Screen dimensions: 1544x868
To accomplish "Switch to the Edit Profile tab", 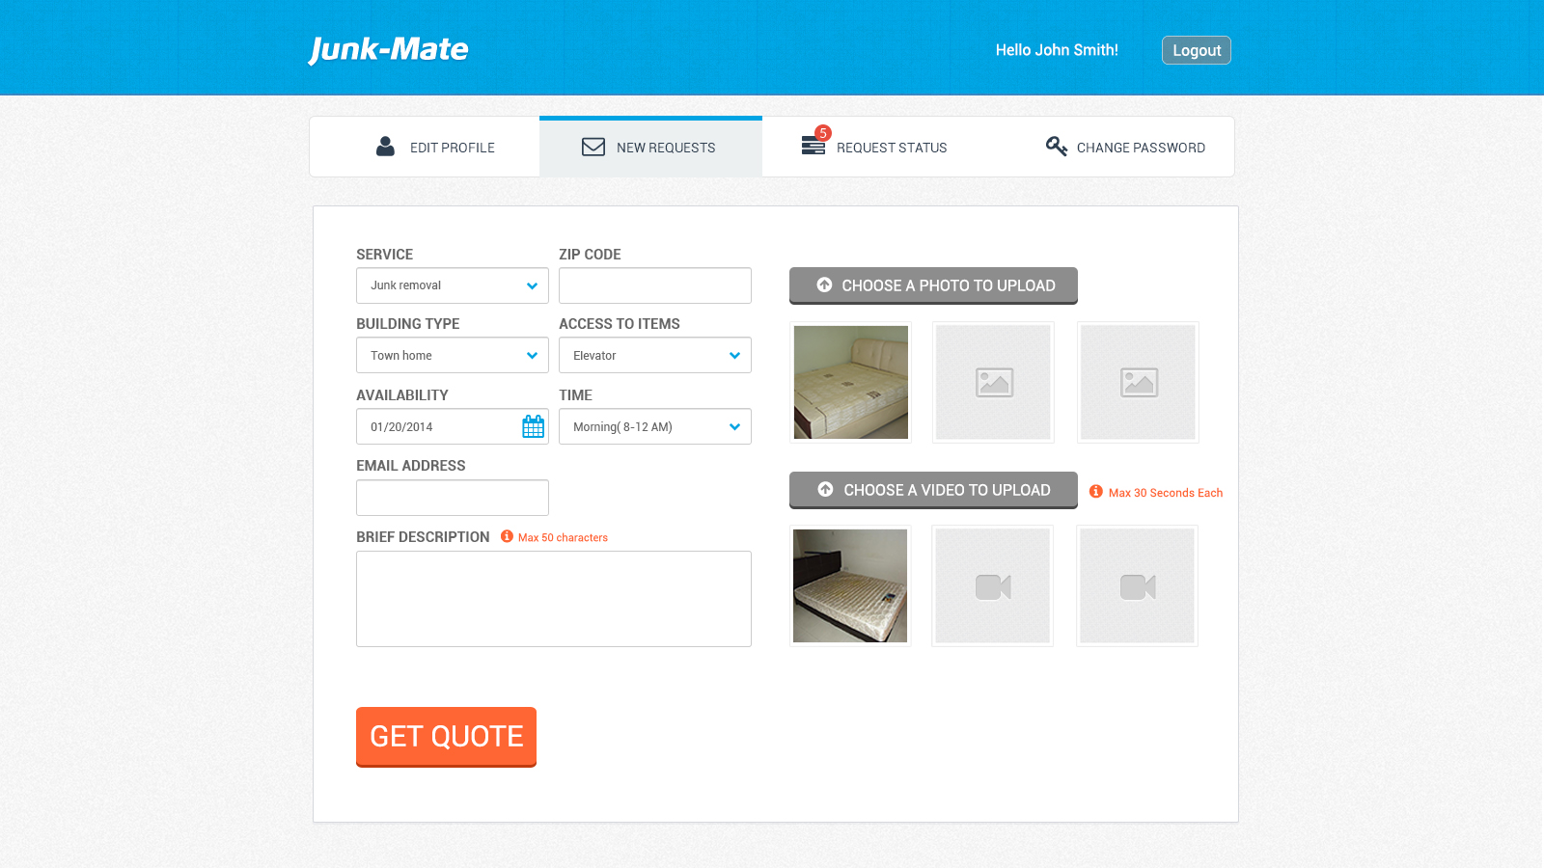I will point(434,148).
